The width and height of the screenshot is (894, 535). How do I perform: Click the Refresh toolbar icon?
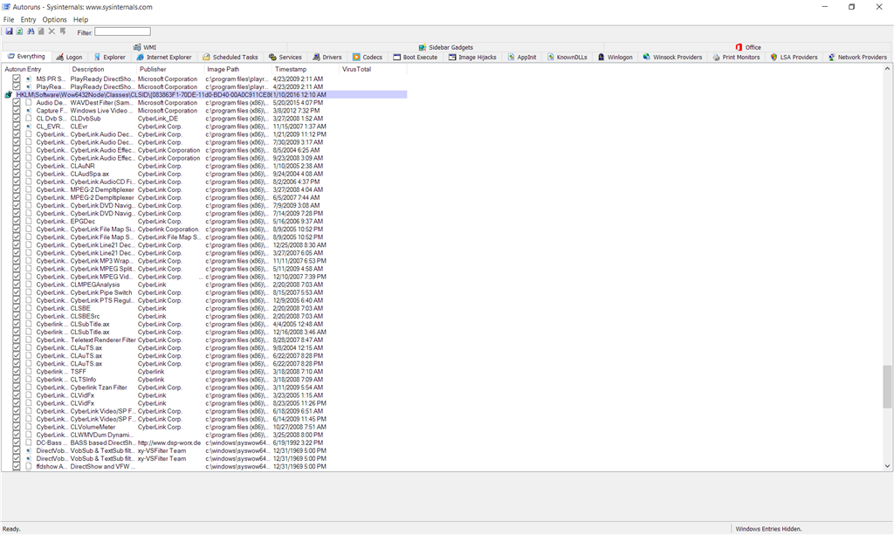[x=19, y=31]
